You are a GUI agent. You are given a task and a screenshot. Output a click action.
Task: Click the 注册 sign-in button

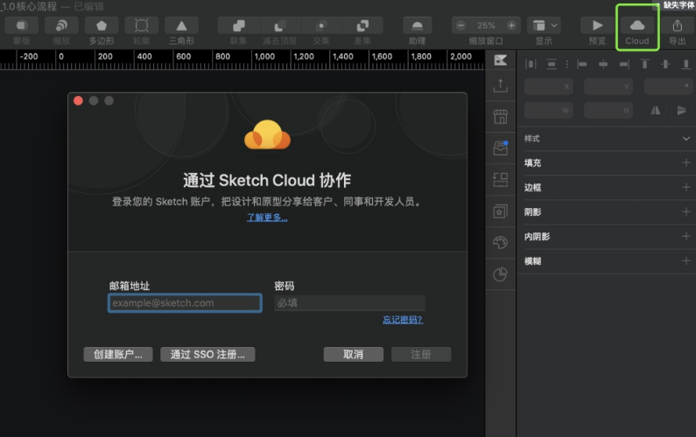click(421, 354)
